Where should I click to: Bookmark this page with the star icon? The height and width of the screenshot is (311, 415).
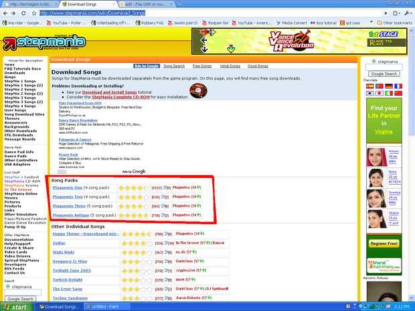click(34, 13)
